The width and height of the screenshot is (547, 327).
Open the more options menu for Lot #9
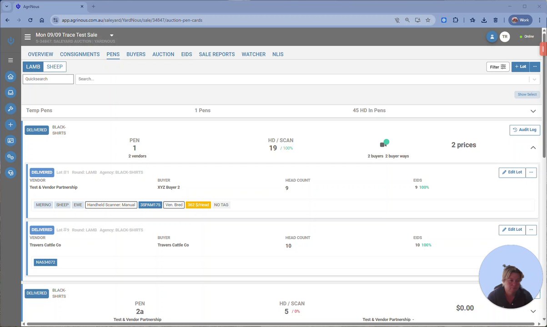pos(531,229)
